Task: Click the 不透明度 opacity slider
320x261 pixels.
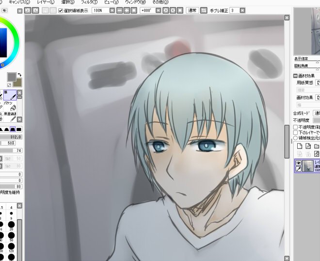Action: [x=317, y=120]
